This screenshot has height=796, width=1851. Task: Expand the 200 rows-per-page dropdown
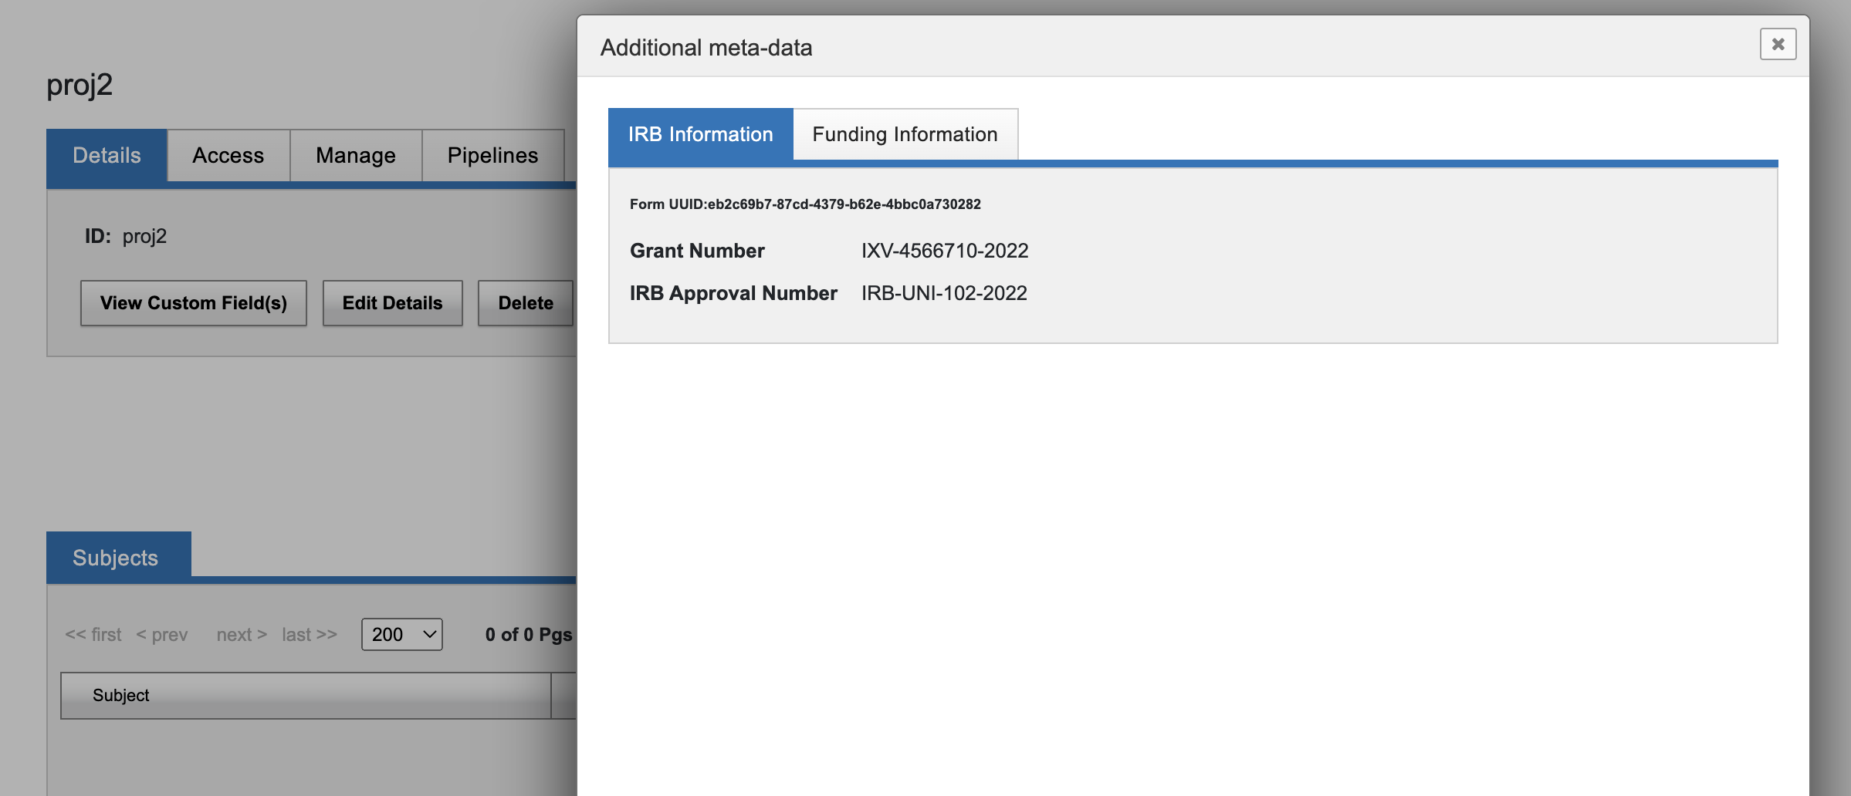401,635
